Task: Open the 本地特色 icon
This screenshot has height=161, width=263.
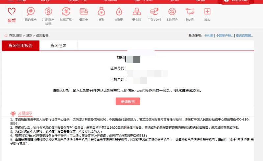Action: [x=172, y=12]
